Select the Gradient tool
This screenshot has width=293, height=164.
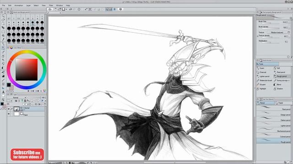point(3,76)
